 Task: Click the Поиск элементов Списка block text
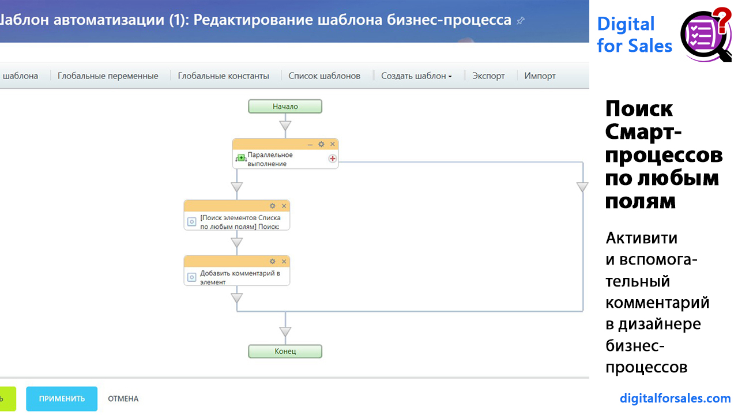click(239, 222)
